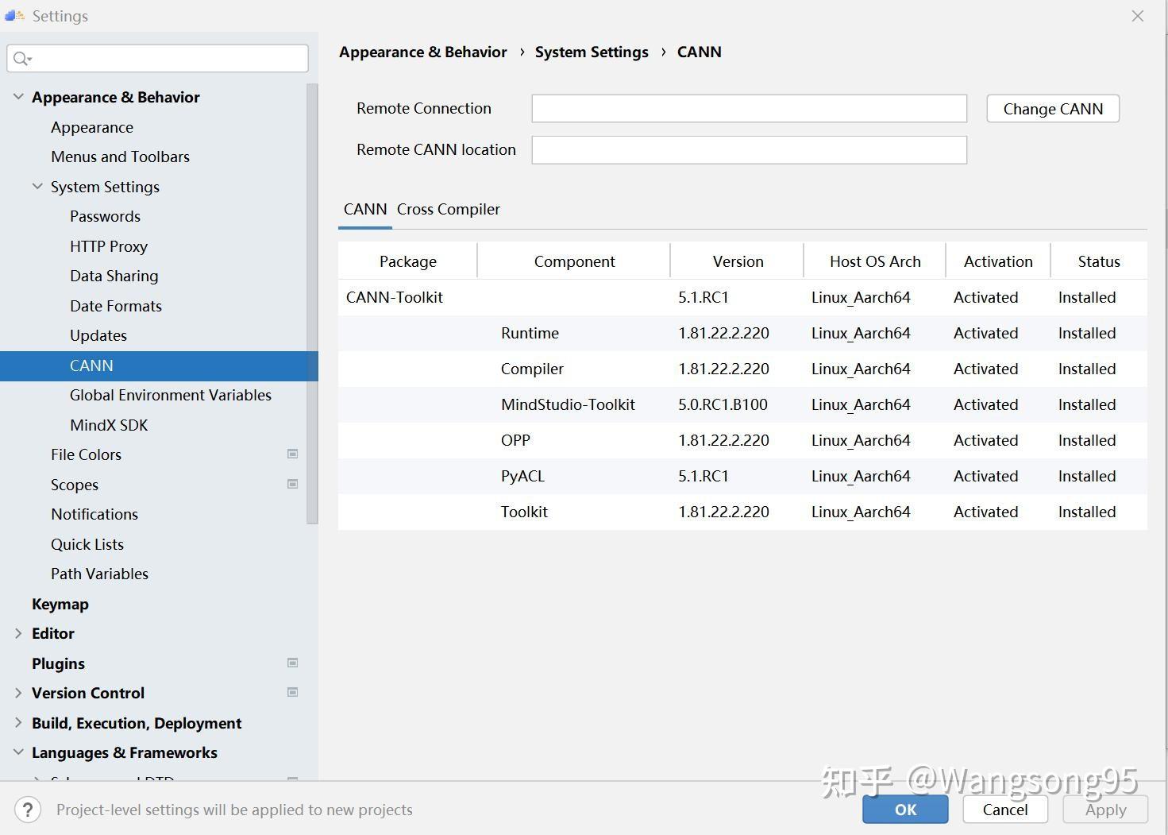Click the Package column header

tap(408, 261)
